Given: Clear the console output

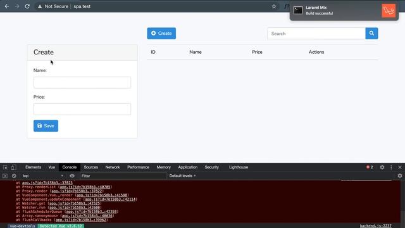Looking at the screenshot, I should pyautogui.click(x=14, y=176).
